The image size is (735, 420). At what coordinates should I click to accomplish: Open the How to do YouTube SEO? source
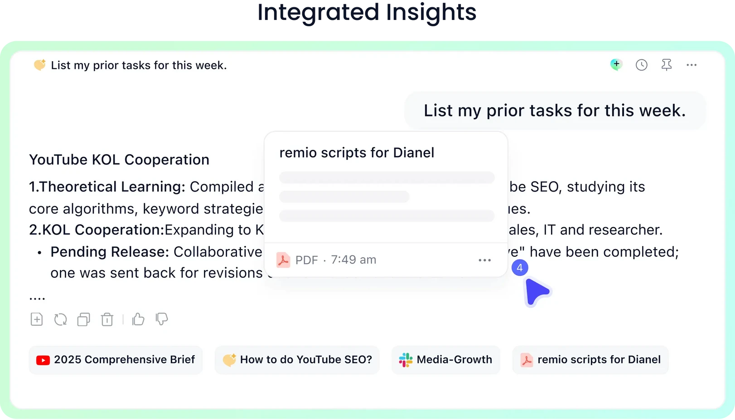pos(297,360)
